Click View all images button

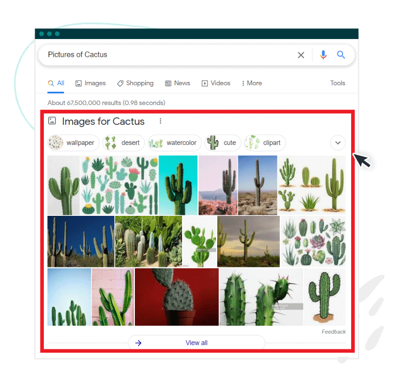(197, 342)
